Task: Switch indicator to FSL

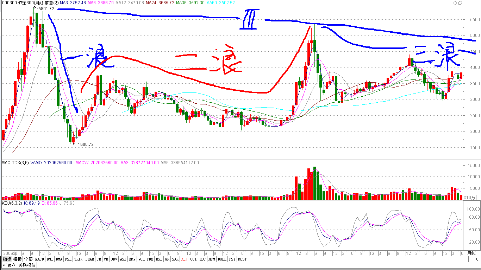Action: pyautogui.click(x=68, y=259)
